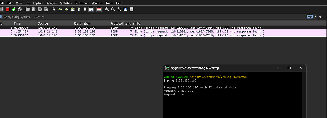
Task: Go back in packet history
Action: click(60, 9)
